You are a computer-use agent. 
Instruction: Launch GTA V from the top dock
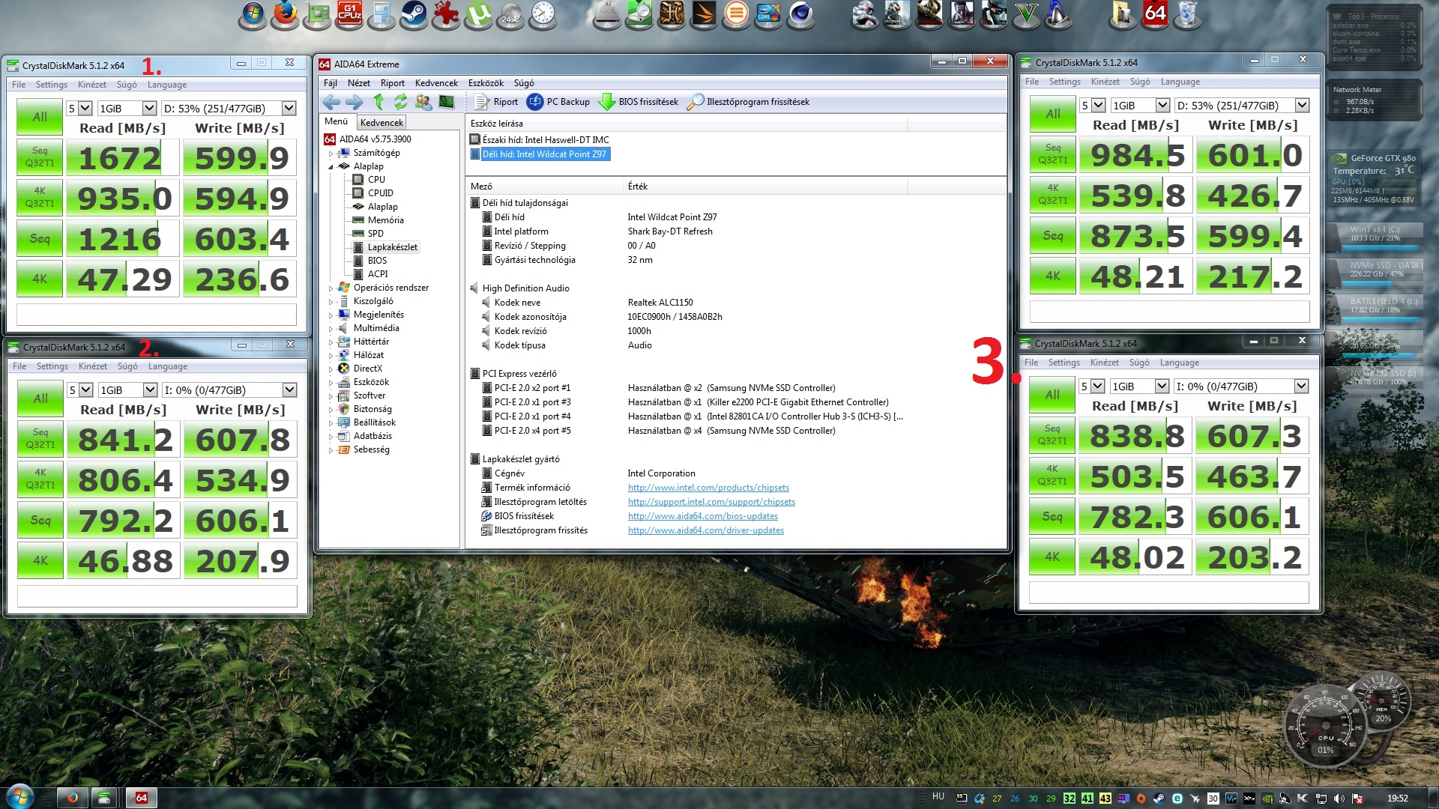click(x=1026, y=15)
